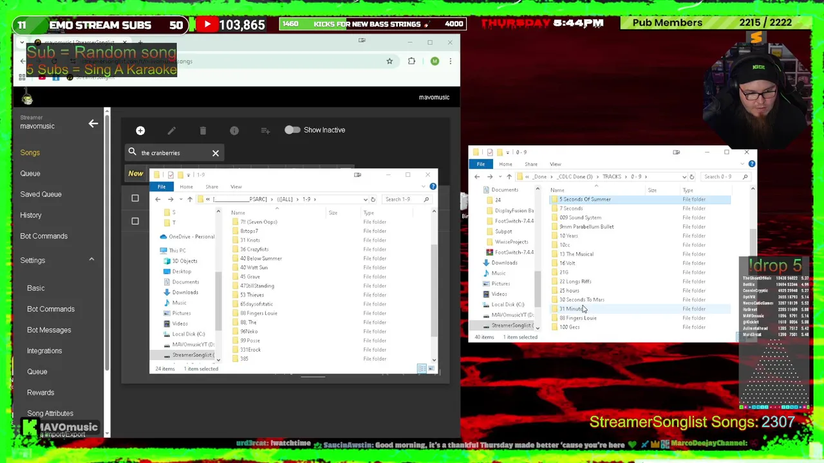Image resolution: width=824 pixels, height=463 pixels.
Task: Click the add-to-queue playlist icon
Action: tap(265, 131)
